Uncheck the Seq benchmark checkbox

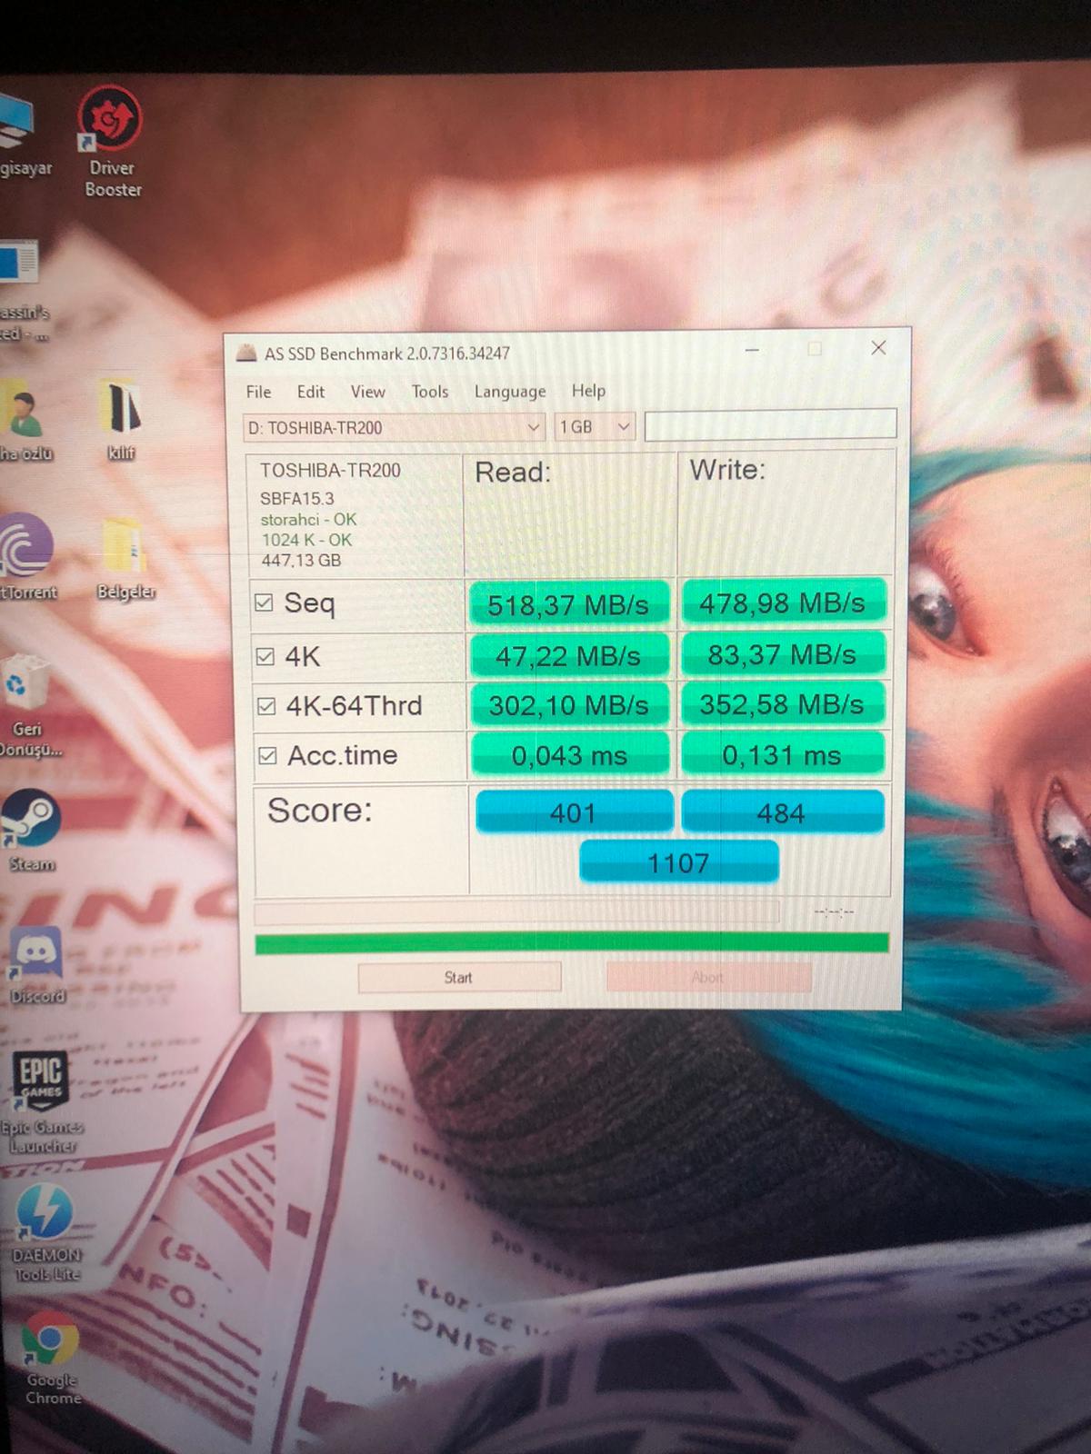click(265, 603)
